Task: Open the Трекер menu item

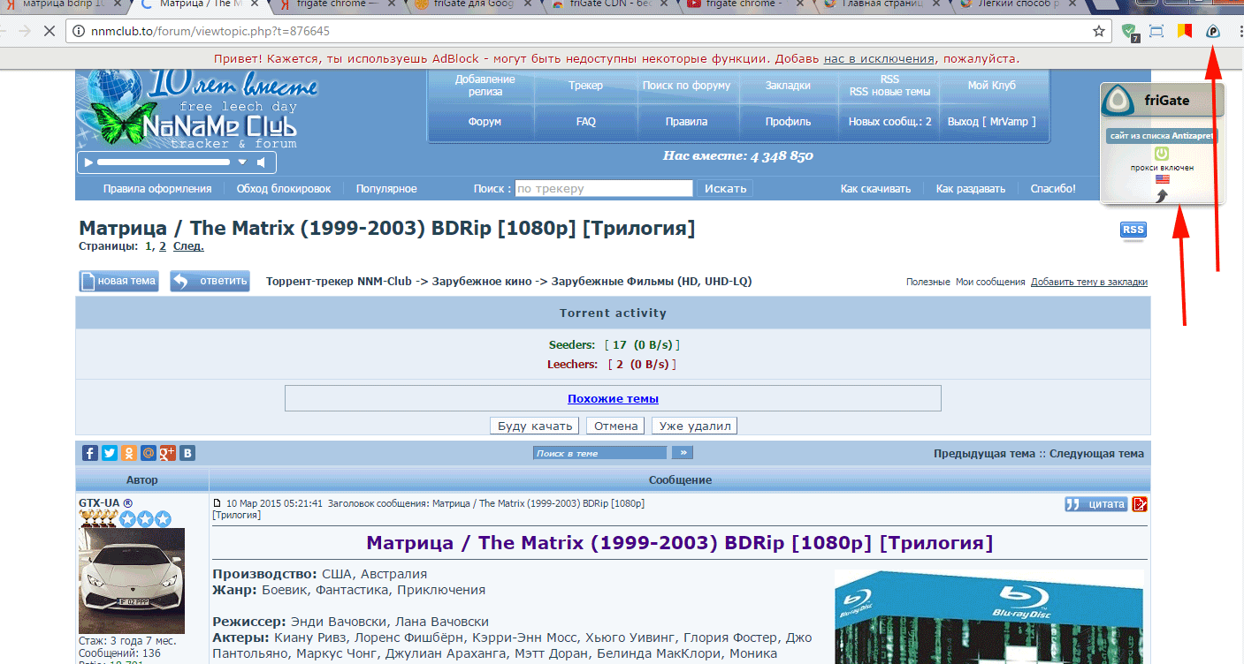Action: pos(586,86)
